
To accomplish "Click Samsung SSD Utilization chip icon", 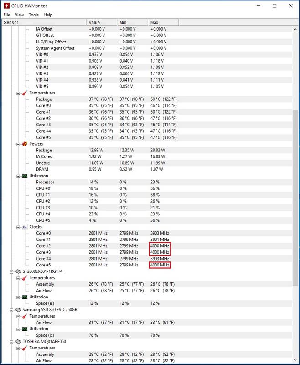I will click(x=25, y=329).
